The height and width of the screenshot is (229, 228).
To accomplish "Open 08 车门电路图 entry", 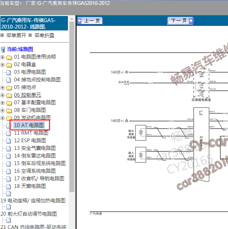I will (x=30, y=110).
